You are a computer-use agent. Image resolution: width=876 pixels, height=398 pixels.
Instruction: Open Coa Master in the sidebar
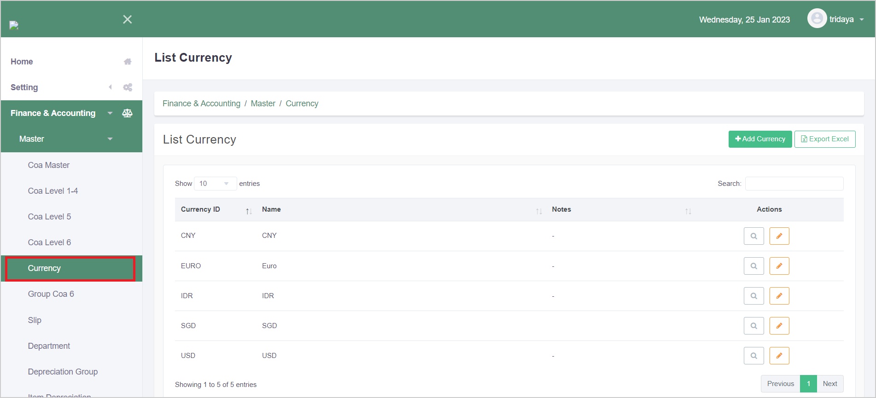49,165
